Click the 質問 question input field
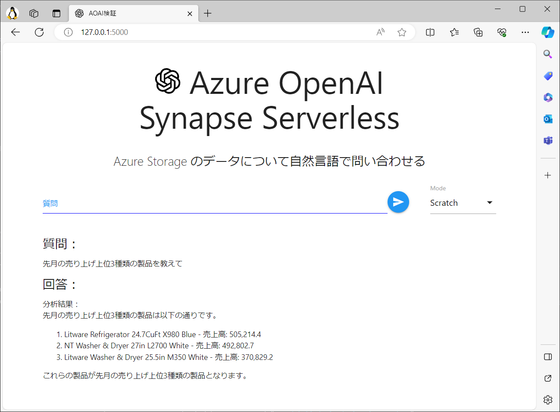Image resolution: width=560 pixels, height=412 pixels. [x=214, y=204]
